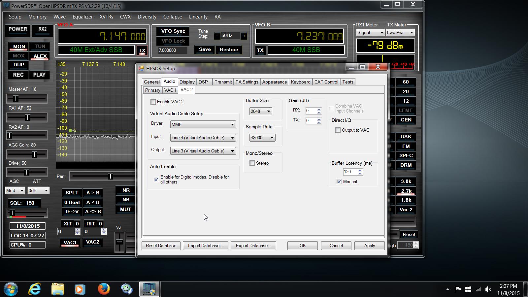The width and height of the screenshot is (528, 297).
Task: Click the Buffer Latency value field
Action: (x=350, y=172)
